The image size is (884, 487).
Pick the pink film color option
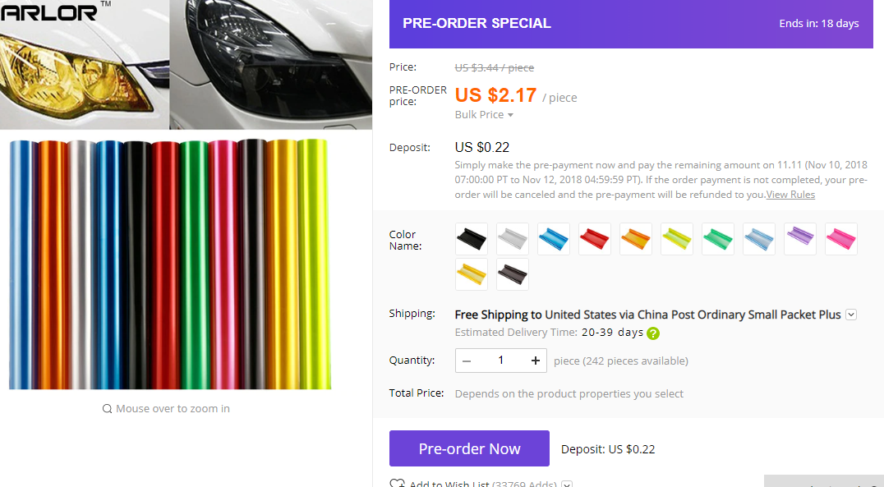click(841, 239)
